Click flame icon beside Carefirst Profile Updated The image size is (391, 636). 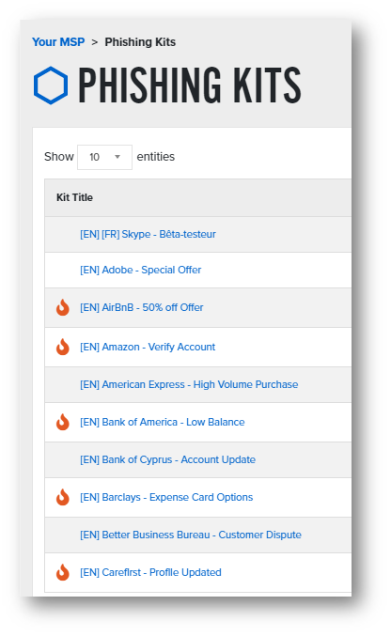click(x=63, y=572)
